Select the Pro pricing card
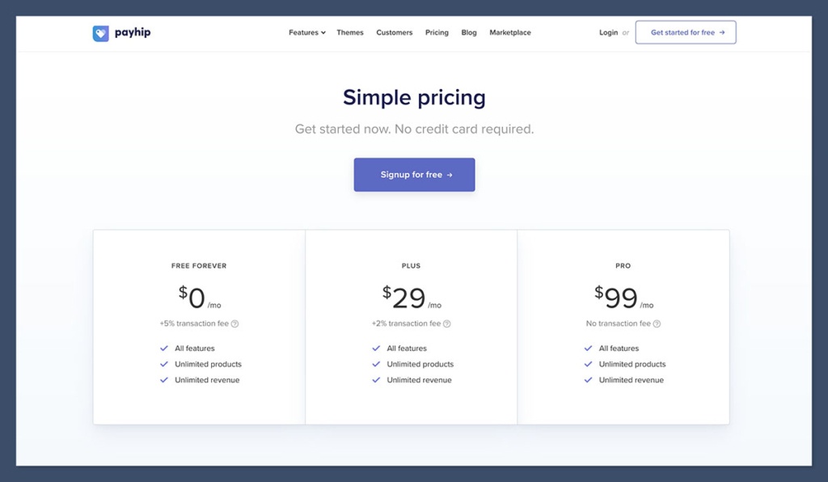828x482 pixels. click(x=623, y=327)
